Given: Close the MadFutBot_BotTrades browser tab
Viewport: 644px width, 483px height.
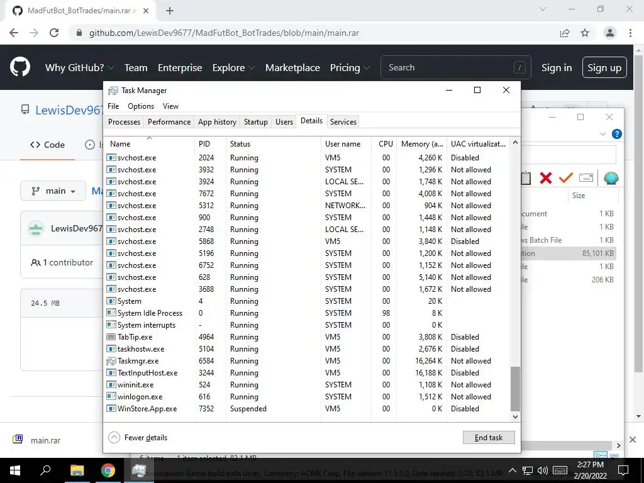Looking at the screenshot, I should click(x=146, y=11).
